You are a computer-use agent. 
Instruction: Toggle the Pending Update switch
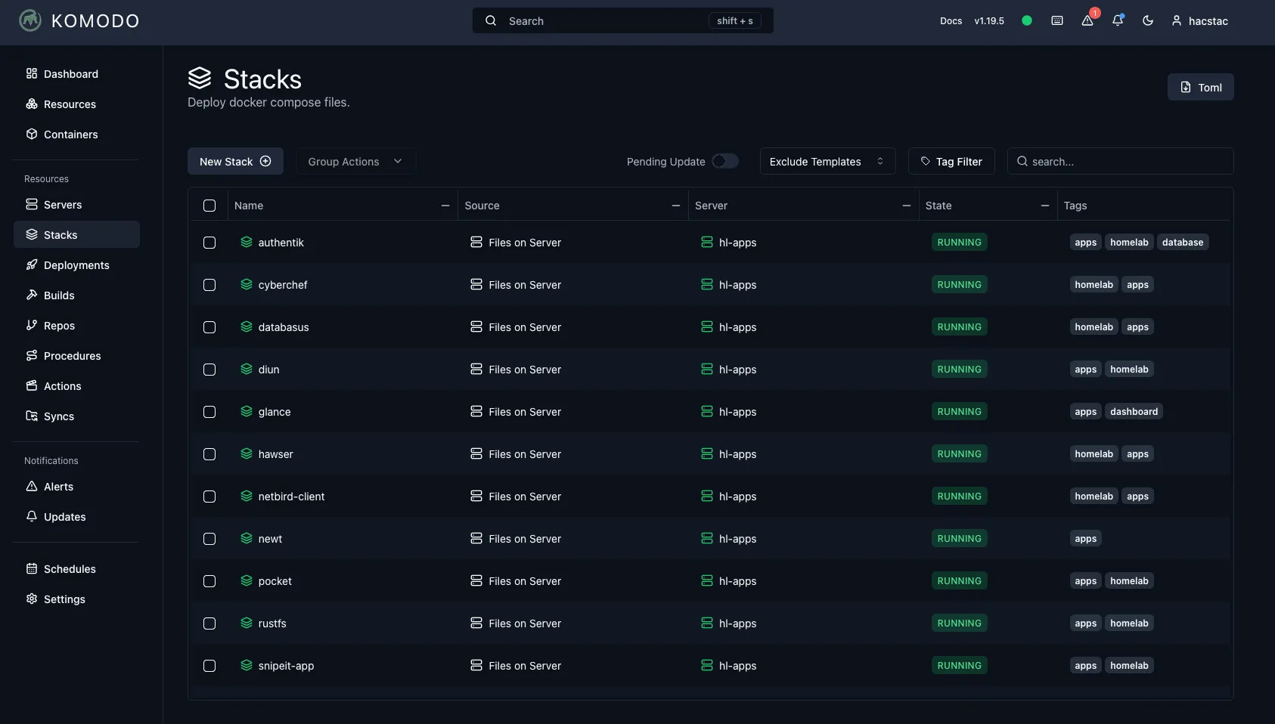(724, 161)
